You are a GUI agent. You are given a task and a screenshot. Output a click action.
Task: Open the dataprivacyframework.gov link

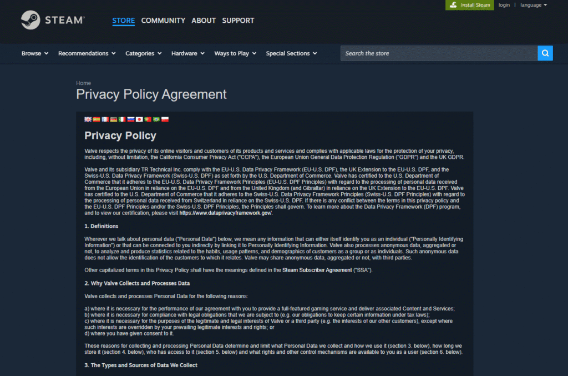tap(225, 213)
